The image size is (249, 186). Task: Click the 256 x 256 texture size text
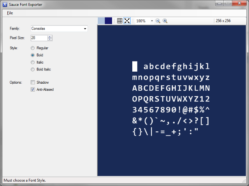tap(223, 21)
